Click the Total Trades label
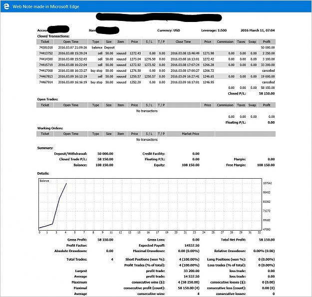Viewport: 312px width, 297px height. pyautogui.click(x=76, y=260)
